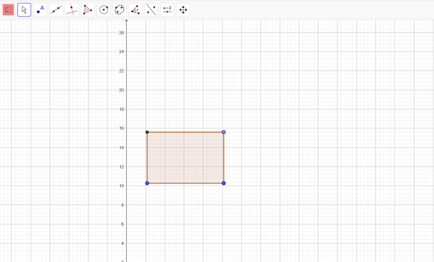434x262 pixels.
Task: Click the rectangle's top-right vertex point
Action: 224,132
